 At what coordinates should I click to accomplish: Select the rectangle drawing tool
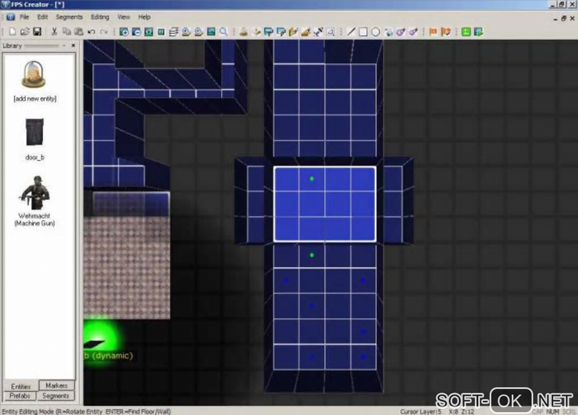point(363,32)
